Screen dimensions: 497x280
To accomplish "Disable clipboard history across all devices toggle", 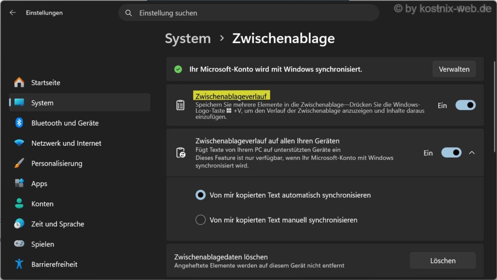I will click(451, 153).
